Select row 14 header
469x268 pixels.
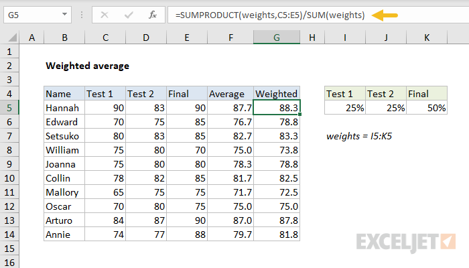[x=9, y=234]
